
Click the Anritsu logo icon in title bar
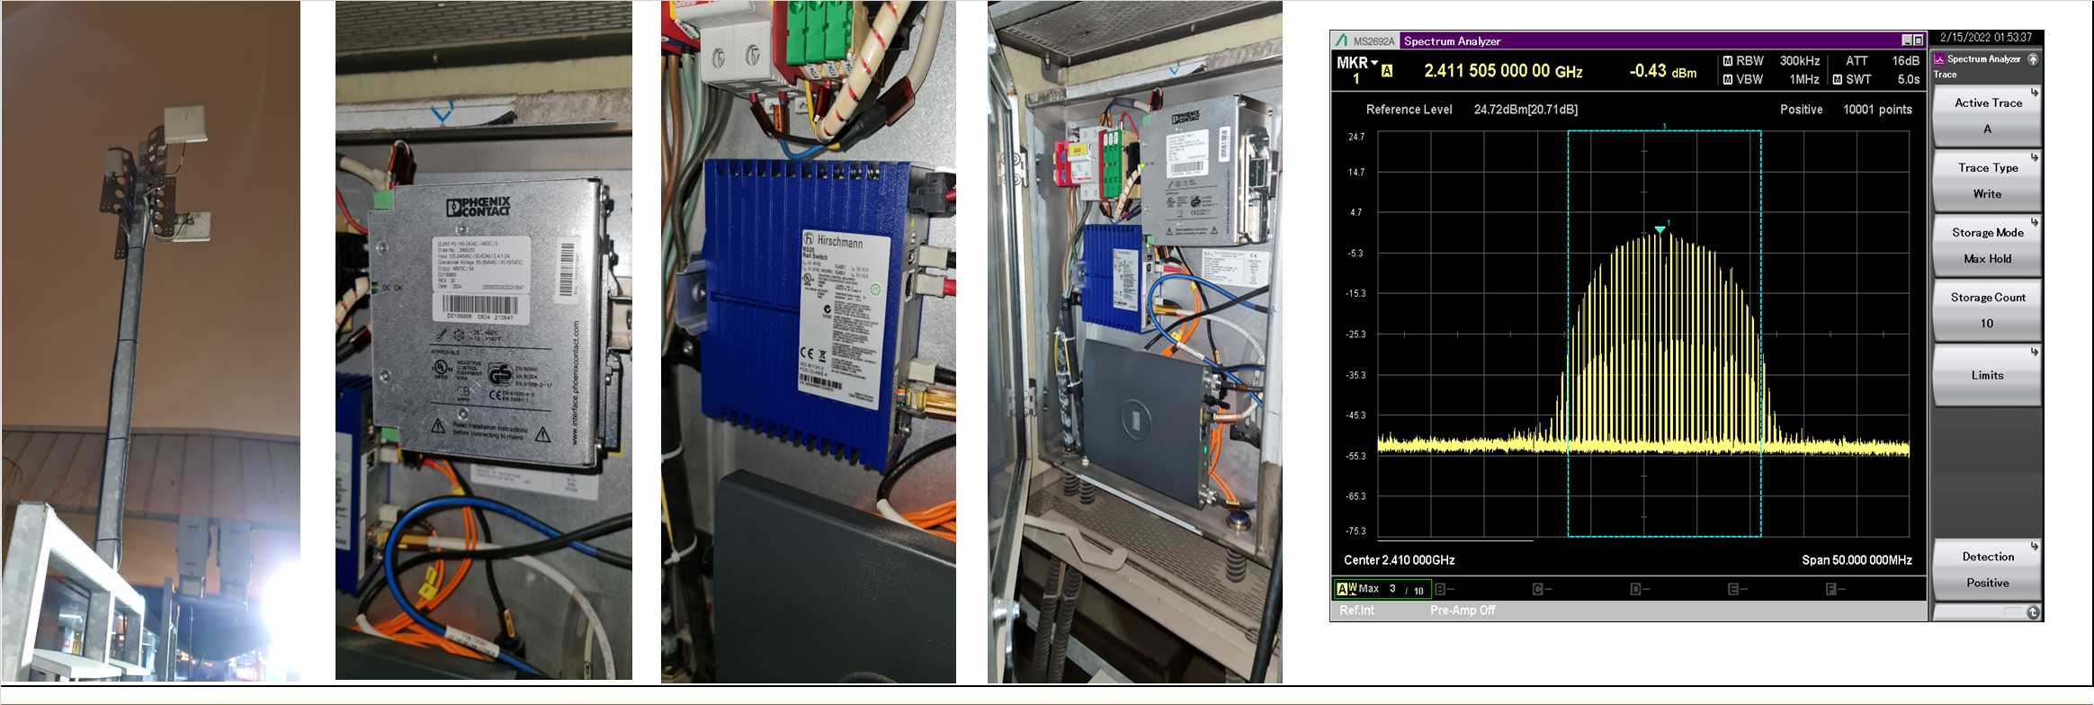point(1342,40)
